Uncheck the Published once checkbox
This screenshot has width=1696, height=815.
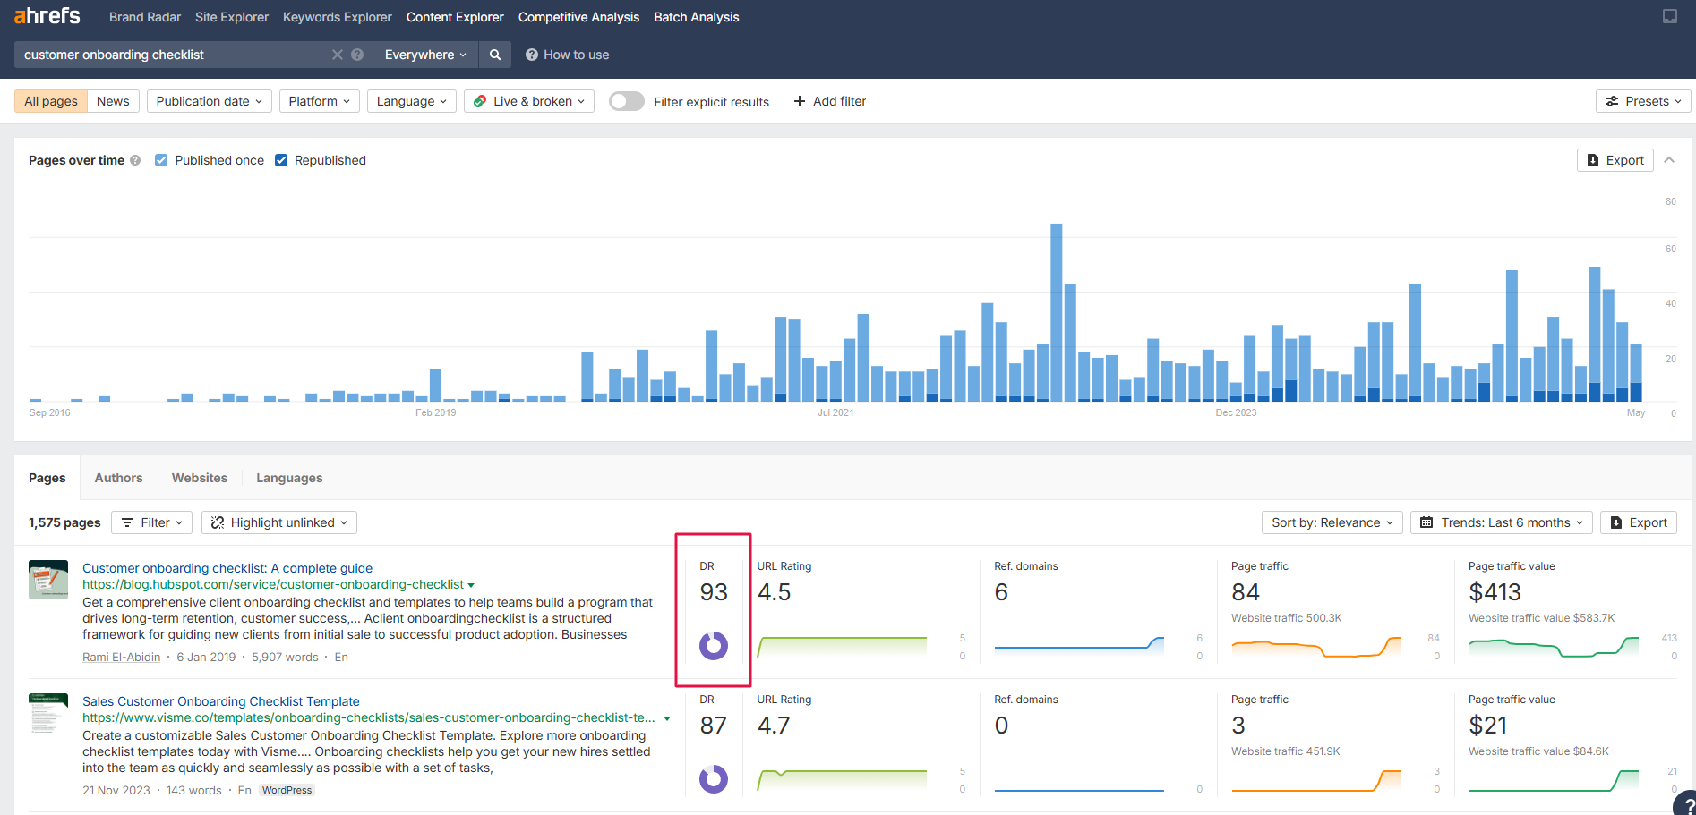click(161, 160)
